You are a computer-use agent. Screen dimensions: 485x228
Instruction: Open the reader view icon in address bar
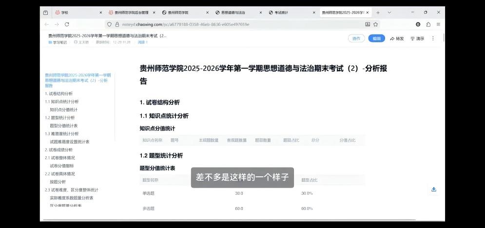[x=368, y=24]
